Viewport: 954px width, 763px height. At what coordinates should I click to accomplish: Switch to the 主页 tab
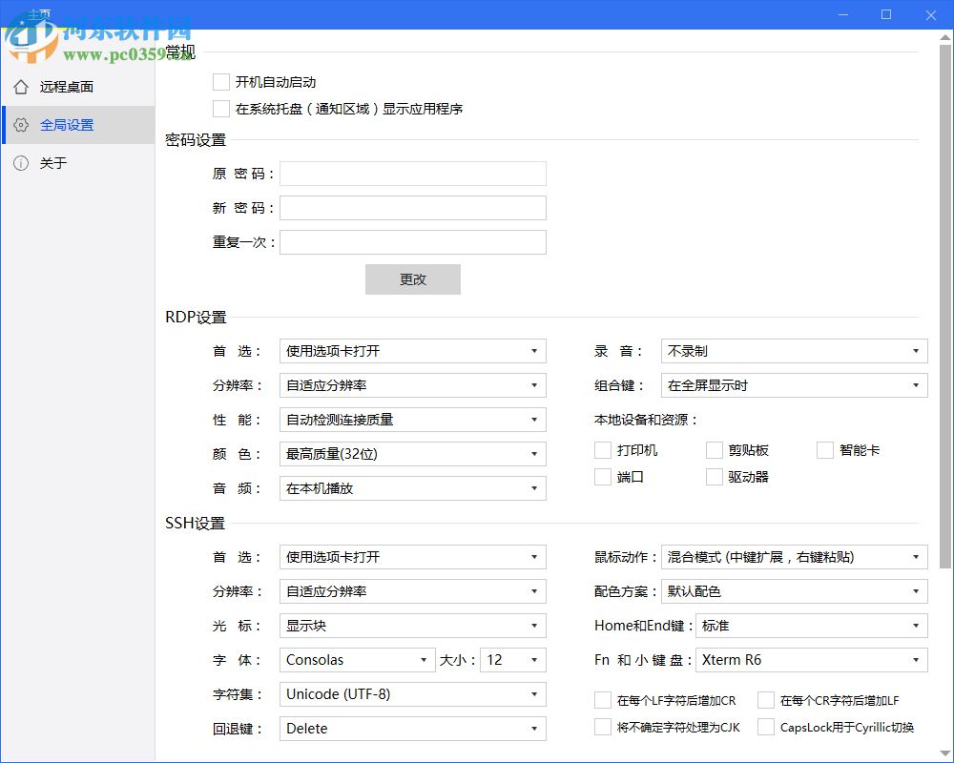40,14
